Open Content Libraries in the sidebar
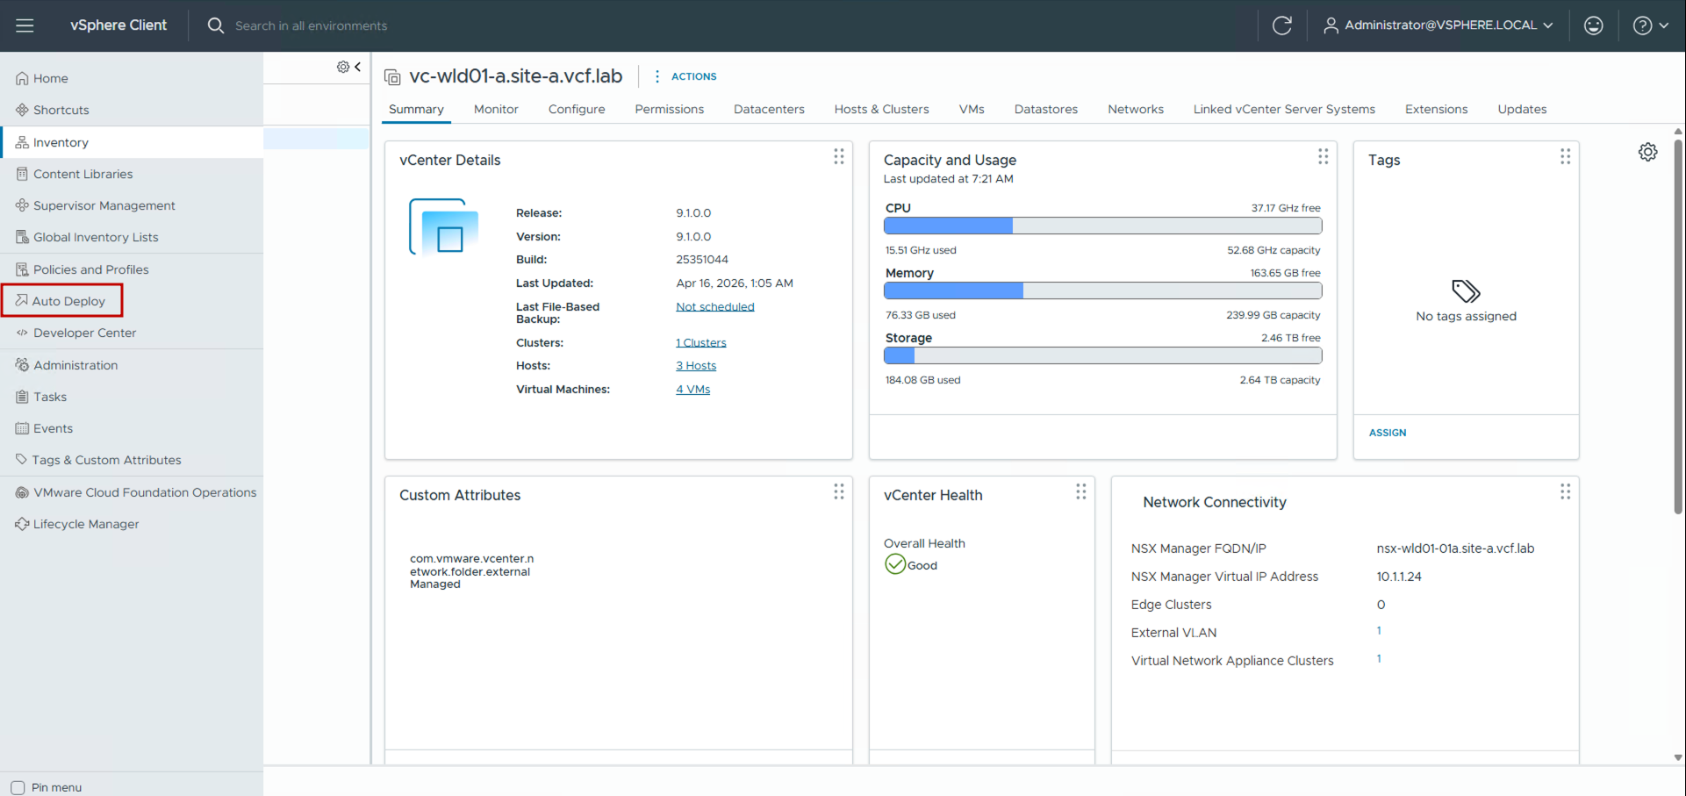This screenshot has width=1686, height=796. click(x=132, y=174)
